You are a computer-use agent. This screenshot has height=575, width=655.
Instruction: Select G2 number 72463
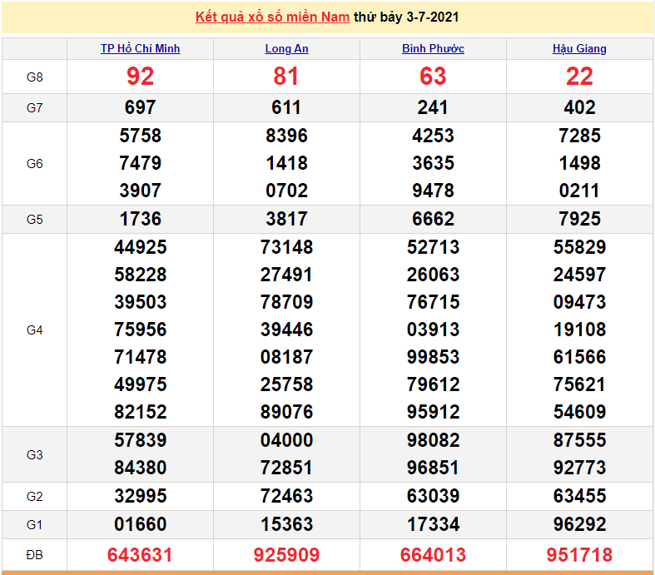286,497
